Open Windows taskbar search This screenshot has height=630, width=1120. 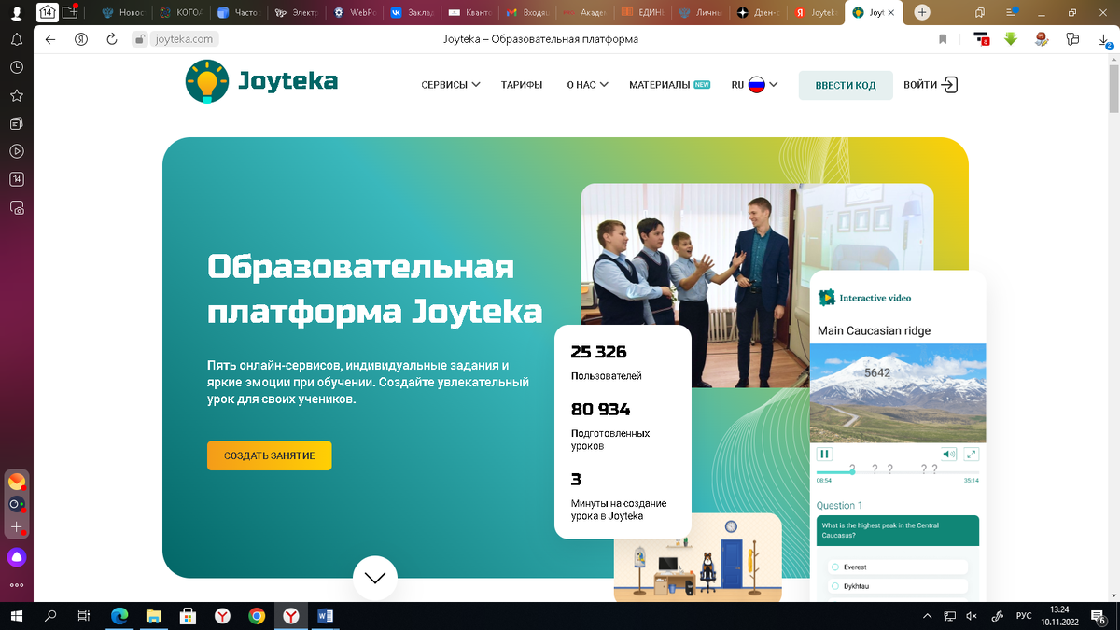(x=50, y=616)
